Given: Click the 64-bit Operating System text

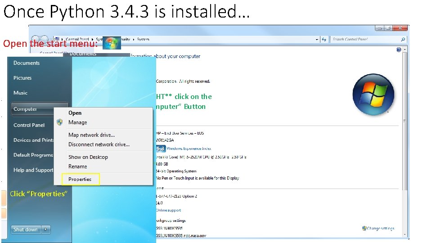Looking at the screenshot, I should click(x=176, y=171).
